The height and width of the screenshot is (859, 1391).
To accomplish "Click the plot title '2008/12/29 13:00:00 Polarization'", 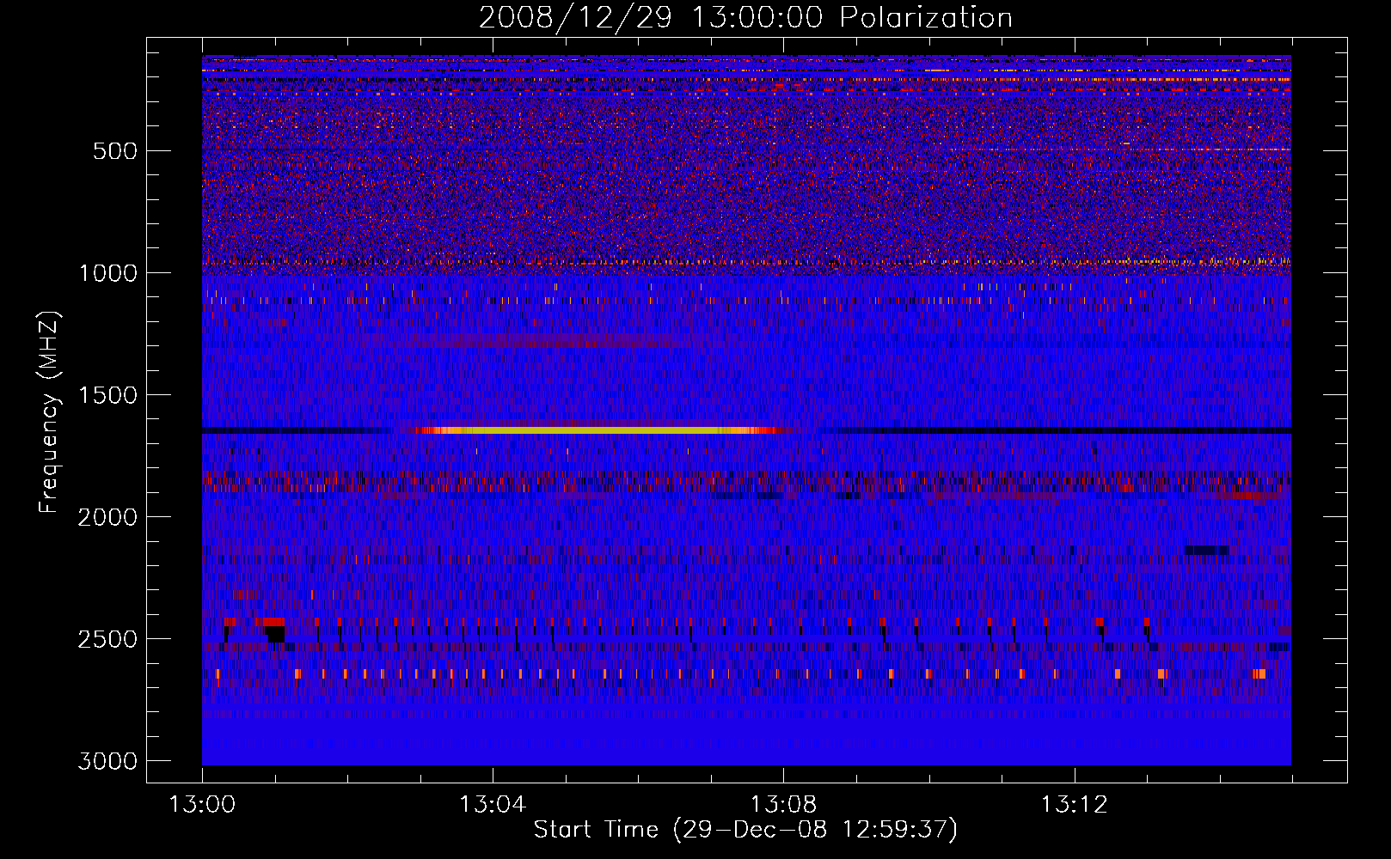I will pos(745,17).
